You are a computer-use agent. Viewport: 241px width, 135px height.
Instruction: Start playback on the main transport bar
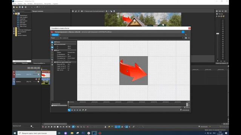(x=52, y=127)
